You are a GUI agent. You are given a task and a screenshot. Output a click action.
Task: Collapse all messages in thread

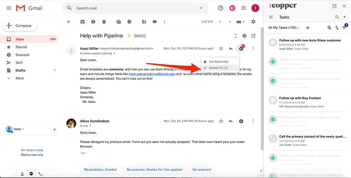point(236,36)
